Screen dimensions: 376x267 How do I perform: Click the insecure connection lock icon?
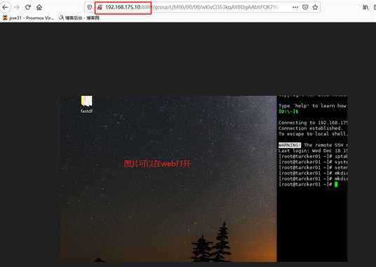100,8
